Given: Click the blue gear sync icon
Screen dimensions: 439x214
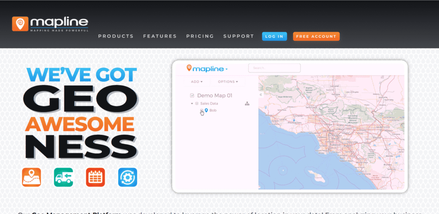Looking at the screenshot, I should click(128, 177).
